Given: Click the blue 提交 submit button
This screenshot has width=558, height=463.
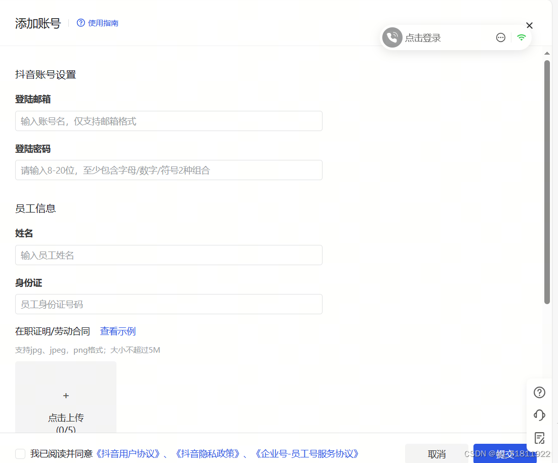Looking at the screenshot, I should pyautogui.click(x=505, y=454).
